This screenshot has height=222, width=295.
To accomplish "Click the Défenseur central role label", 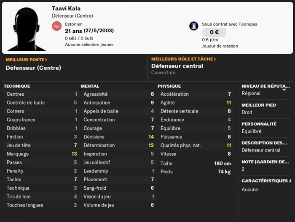I will [177, 66].
